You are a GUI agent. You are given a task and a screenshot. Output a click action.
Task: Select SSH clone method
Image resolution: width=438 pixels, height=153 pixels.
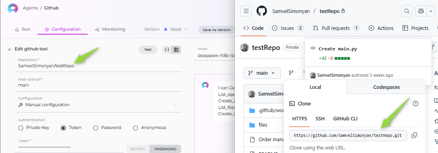click(x=320, y=119)
